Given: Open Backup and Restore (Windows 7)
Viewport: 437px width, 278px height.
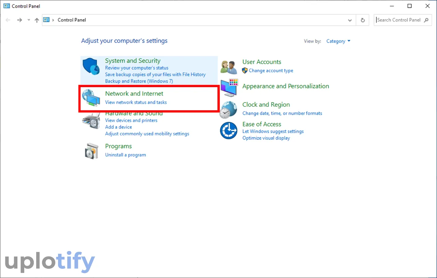Looking at the screenshot, I should click(139, 81).
